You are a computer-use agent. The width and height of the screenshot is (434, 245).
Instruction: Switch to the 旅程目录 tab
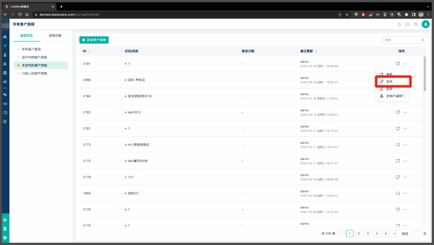55,36
